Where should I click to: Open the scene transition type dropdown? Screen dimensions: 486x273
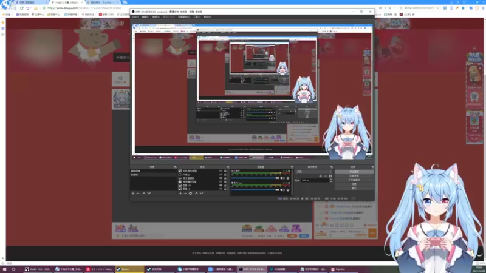(x=313, y=172)
